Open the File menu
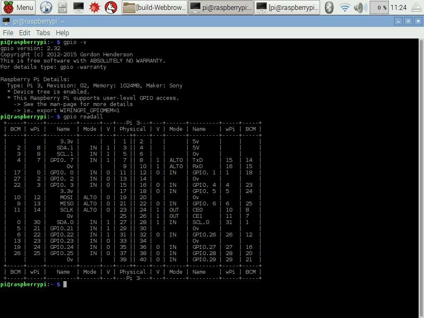The height and width of the screenshot is (318, 424). pyautogui.click(x=8, y=33)
